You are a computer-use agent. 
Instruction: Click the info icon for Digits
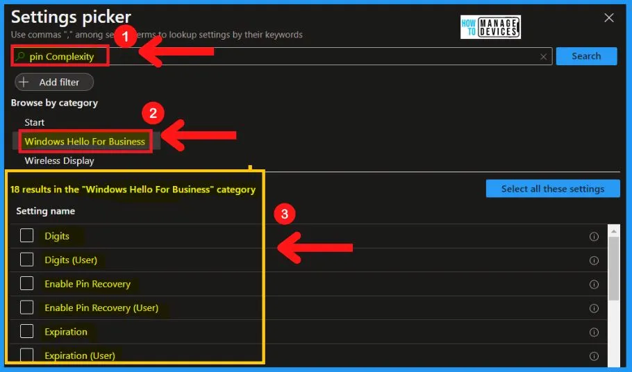click(594, 237)
